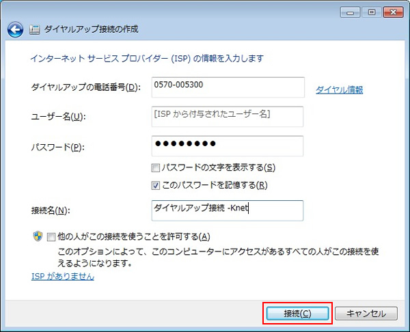Click the 接続(C) button

[x=297, y=313]
